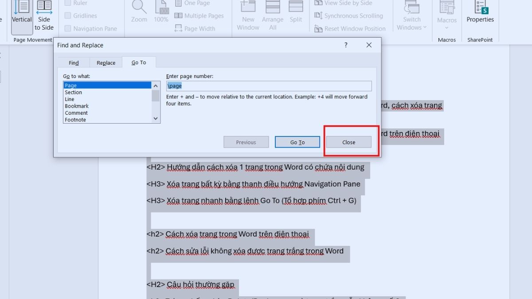The image size is (532, 299).
Task: Toggle the Navigation Pane checkbox
Action: click(x=68, y=28)
